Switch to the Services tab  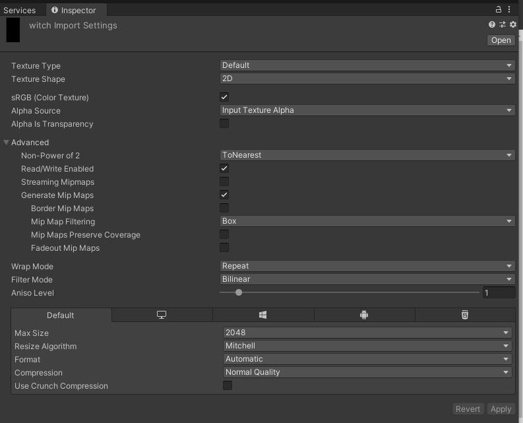[20, 10]
